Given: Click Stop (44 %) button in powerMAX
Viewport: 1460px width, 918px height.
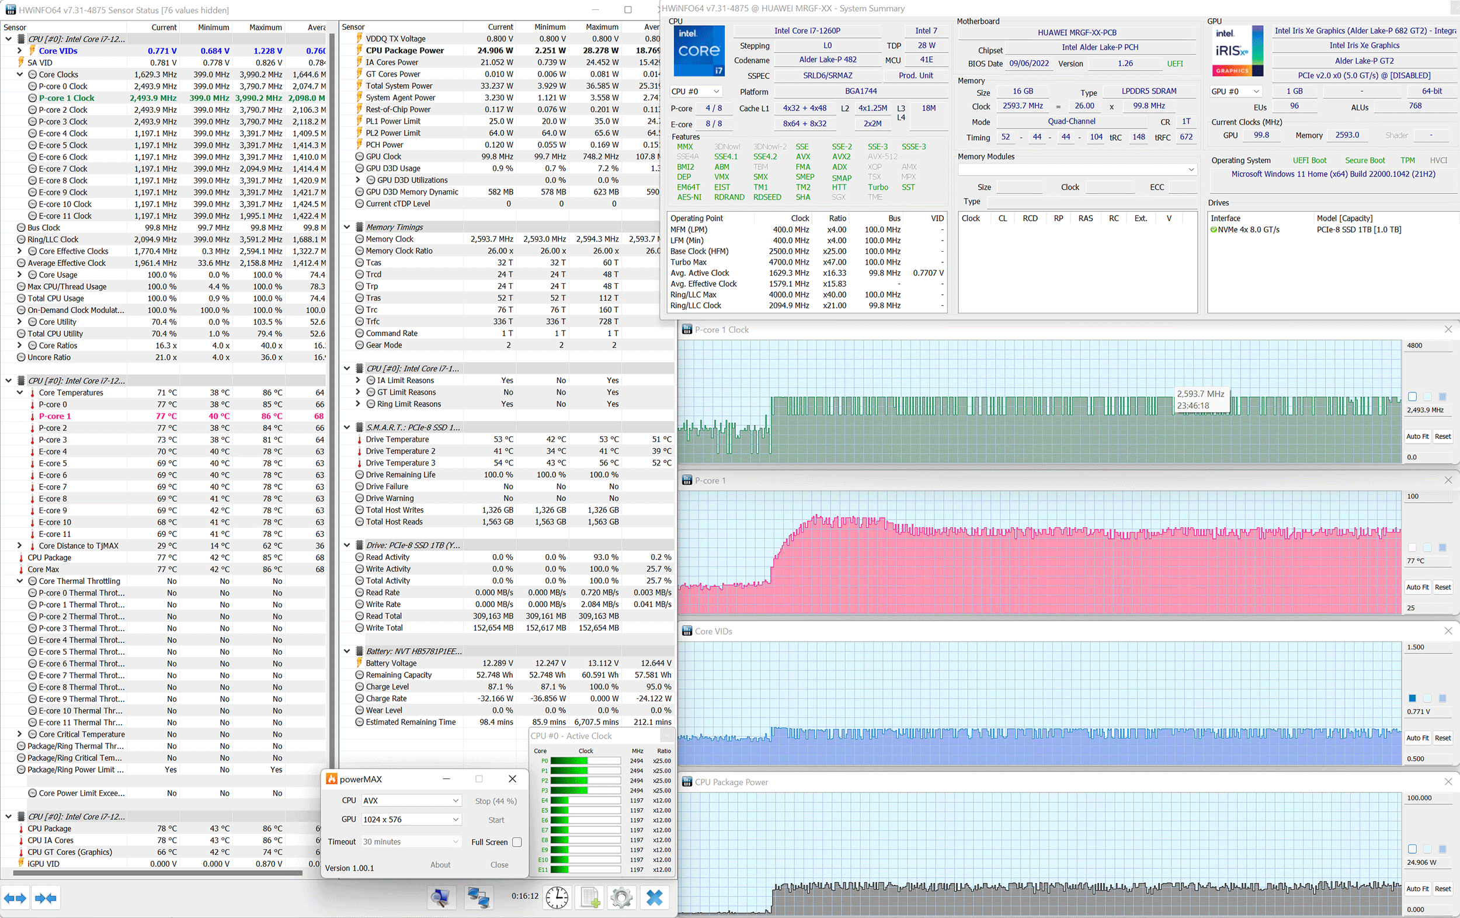Looking at the screenshot, I should pos(495,801).
